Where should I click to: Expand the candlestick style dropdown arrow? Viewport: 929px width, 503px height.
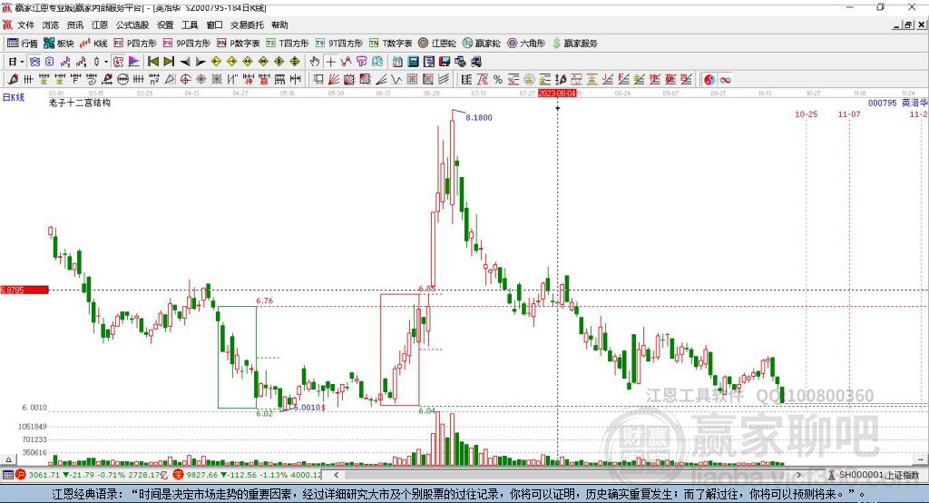[106, 62]
